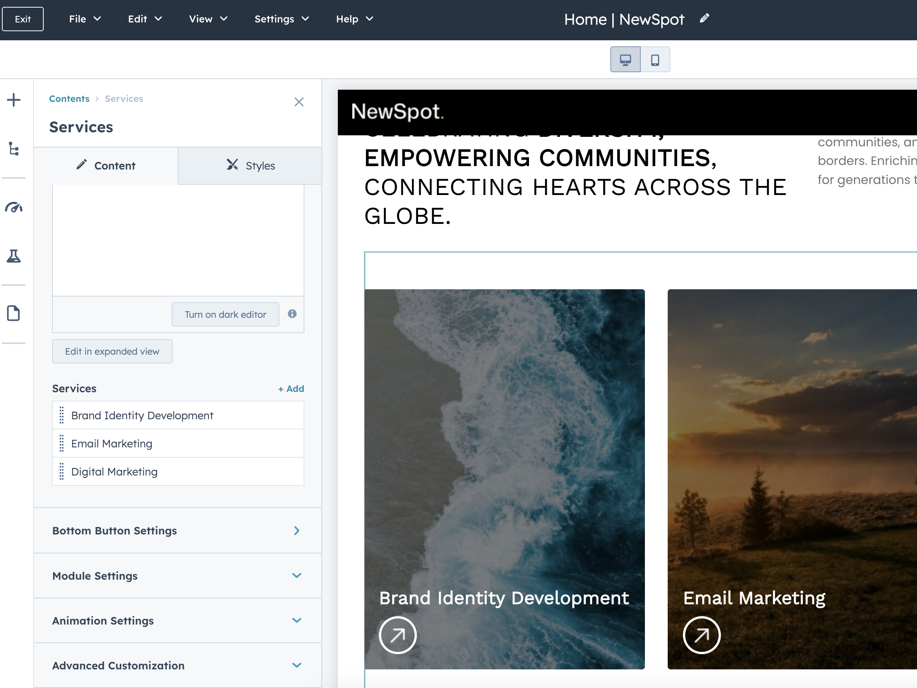Click the Contents breadcrumb link
Screen dimensions: 917x688
click(69, 99)
